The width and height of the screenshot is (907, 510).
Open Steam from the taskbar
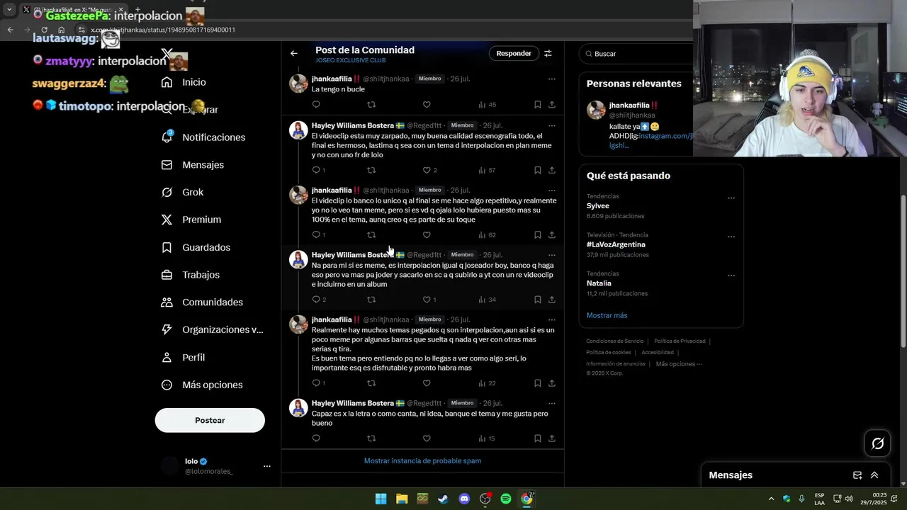[443, 499]
